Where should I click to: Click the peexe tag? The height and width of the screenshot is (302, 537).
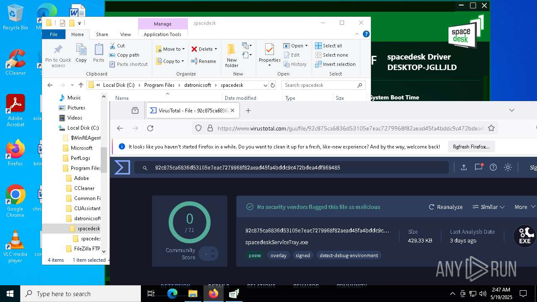pos(255,255)
